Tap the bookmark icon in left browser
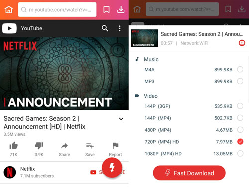The height and width of the screenshot is (187, 249). pos(106,10)
